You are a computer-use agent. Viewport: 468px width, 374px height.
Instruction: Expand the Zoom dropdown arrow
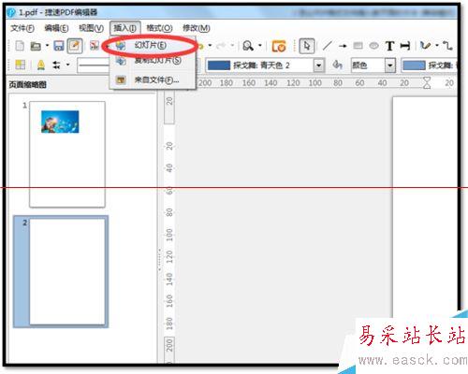tap(260, 46)
